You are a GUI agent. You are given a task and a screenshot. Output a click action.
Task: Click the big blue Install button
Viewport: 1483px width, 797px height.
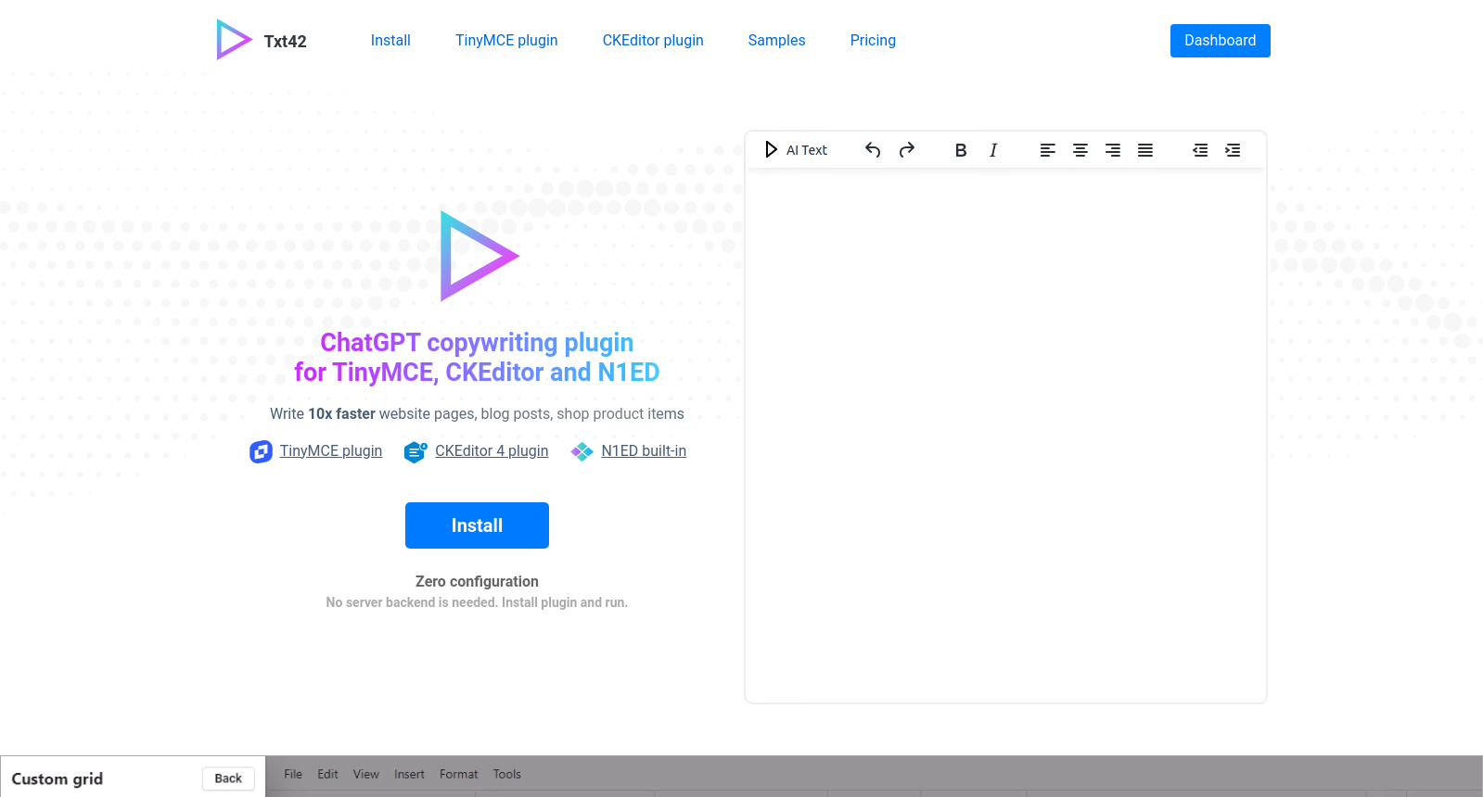click(477, 525)
